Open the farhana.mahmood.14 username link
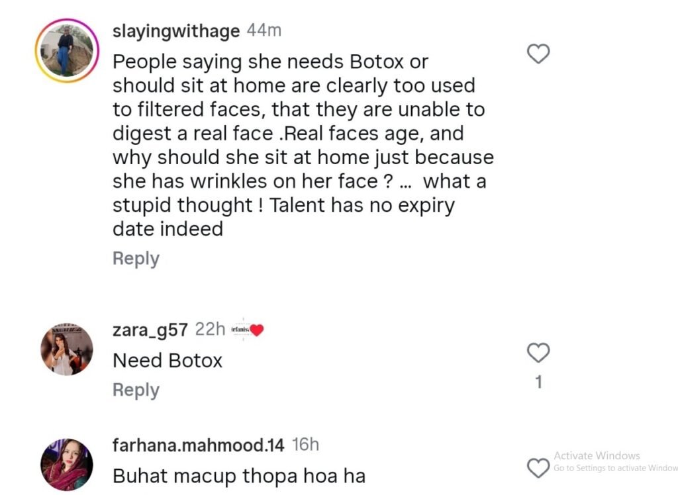This screenshot has height=495, width=678. [x=199, y=445]
